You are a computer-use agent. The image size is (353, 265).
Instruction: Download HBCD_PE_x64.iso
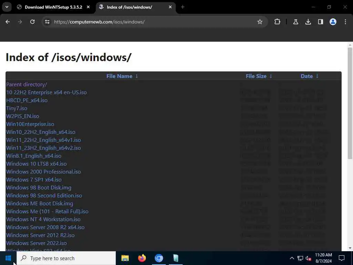coord(27,100)
